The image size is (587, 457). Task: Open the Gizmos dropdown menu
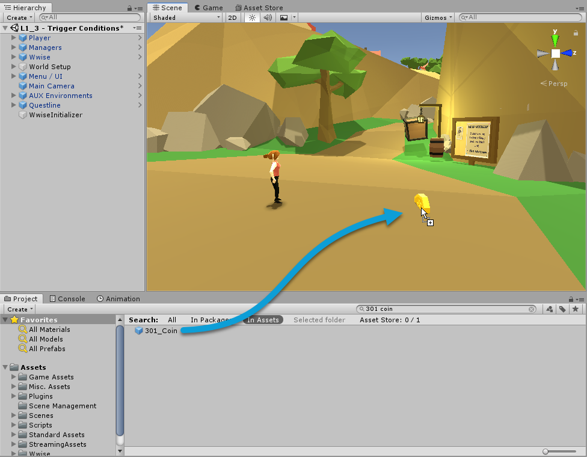point(438,17)
